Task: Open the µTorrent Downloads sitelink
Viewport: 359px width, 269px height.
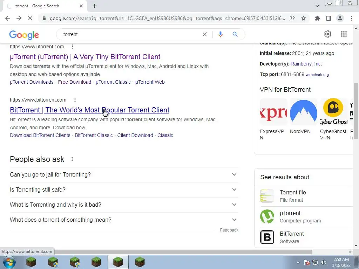Action: pos(32,82)
